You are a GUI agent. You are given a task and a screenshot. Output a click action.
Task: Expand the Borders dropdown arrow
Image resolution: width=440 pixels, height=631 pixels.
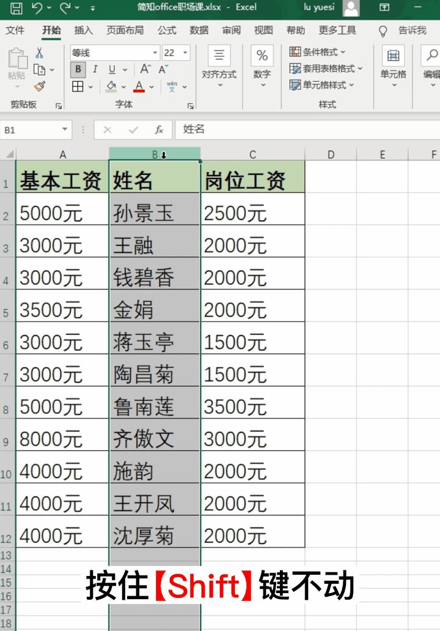(90, 87)
